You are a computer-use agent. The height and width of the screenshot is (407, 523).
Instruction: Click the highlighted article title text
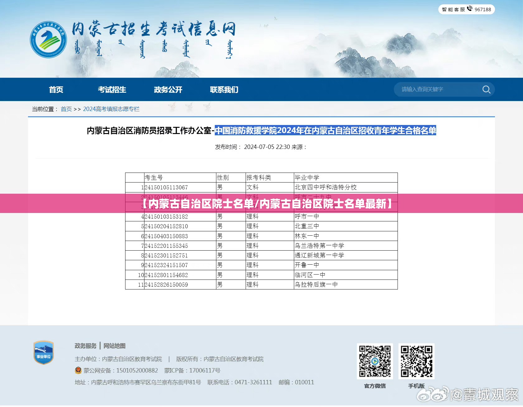(x=325, y=130)
